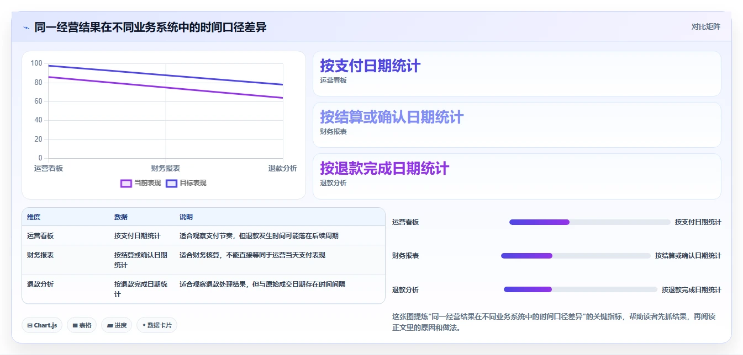Click the title icon beside the heading
This screenshot has width=743, height=355.
[26, 27]
